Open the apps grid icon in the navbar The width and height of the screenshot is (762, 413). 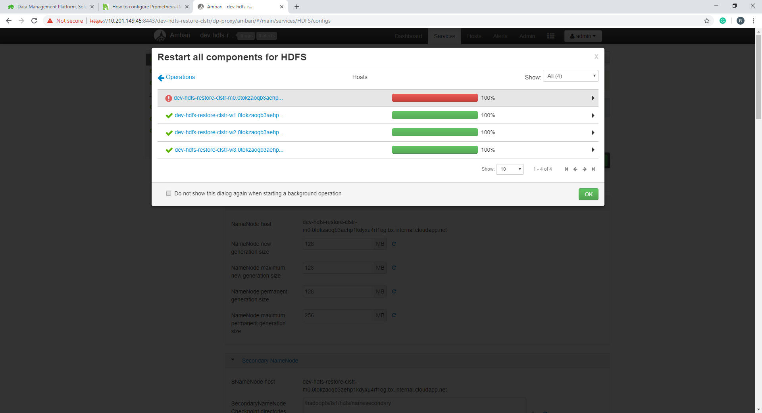(x=551, y=36)
